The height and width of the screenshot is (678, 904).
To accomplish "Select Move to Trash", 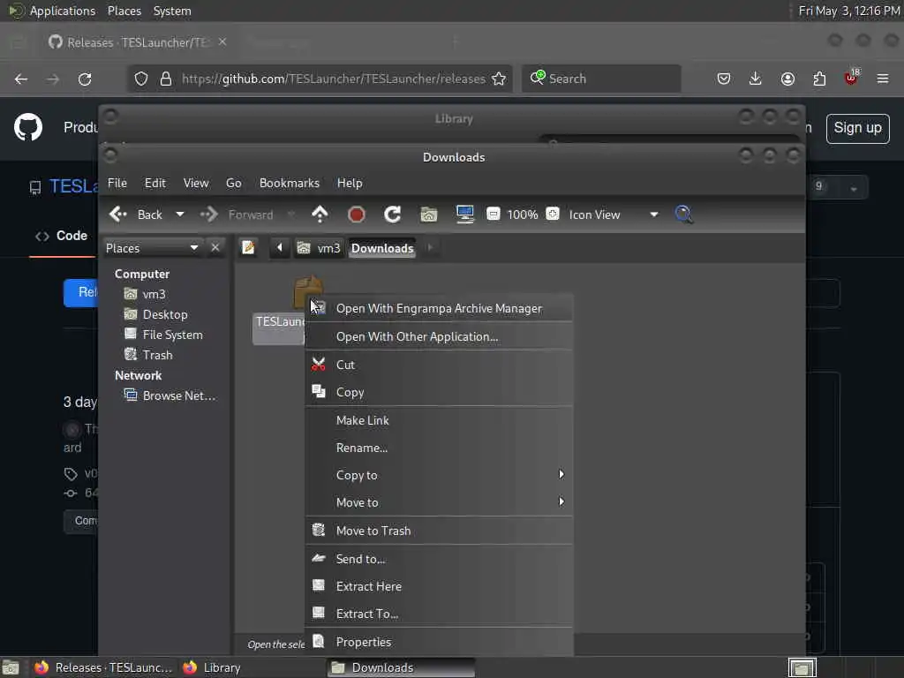I will coord(440,531).
